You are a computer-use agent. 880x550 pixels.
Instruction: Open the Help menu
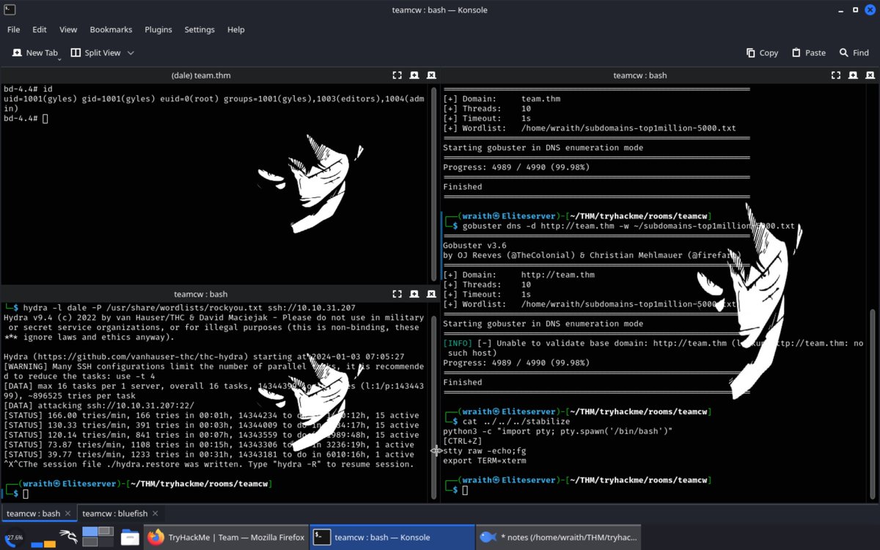pyautogui.click(x=236, y=29)
